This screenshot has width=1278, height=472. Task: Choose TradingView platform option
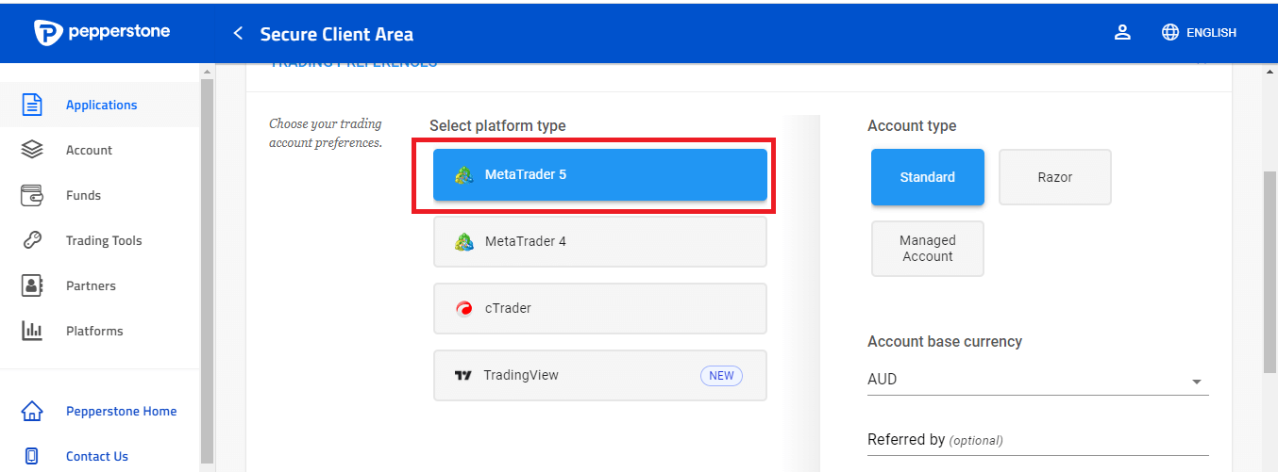(x=600, y=375)
